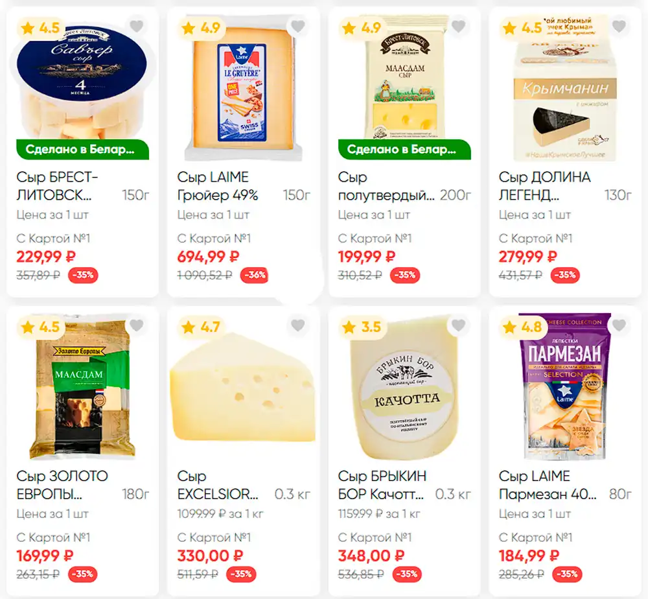Heart the Золото Европы Маасдам cheese
Viewport: 648px width, 599px height.
point(137,325)
